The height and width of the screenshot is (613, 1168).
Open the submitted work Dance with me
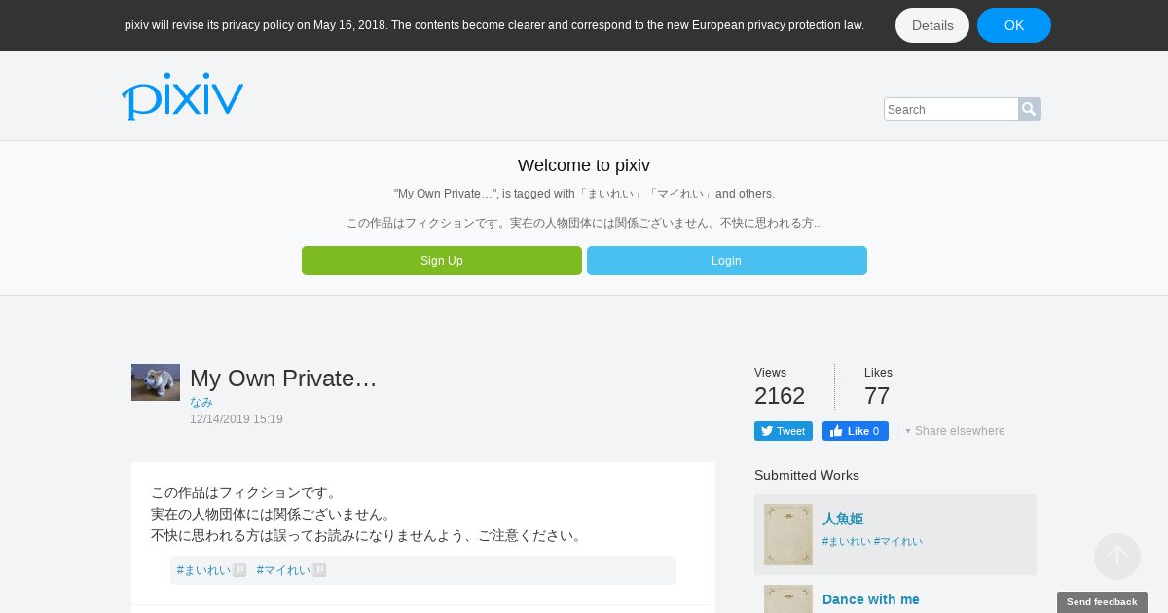click(x=871, y=599)
